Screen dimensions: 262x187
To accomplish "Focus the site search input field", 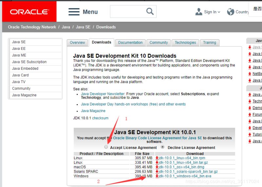I will coord(128,11).
